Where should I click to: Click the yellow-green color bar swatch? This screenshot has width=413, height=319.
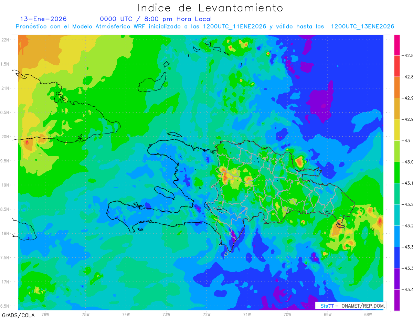pos(397,151)
